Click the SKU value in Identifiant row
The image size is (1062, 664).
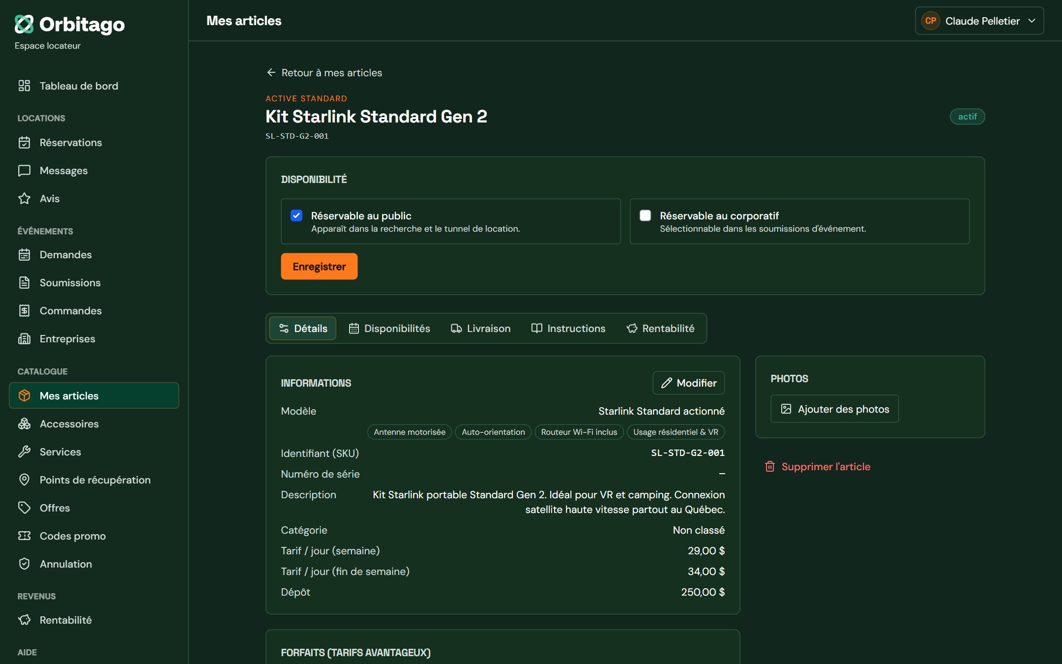pyautogui.click(x=688, y=453)
